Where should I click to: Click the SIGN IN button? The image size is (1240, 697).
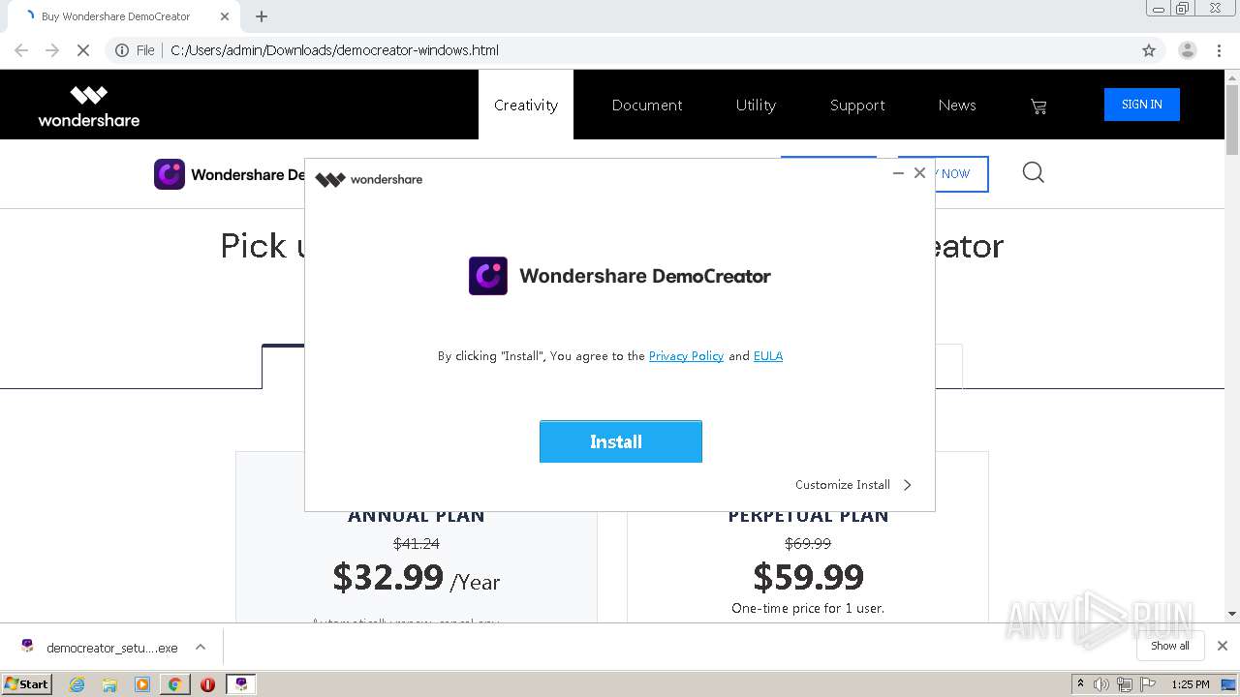1141,105
